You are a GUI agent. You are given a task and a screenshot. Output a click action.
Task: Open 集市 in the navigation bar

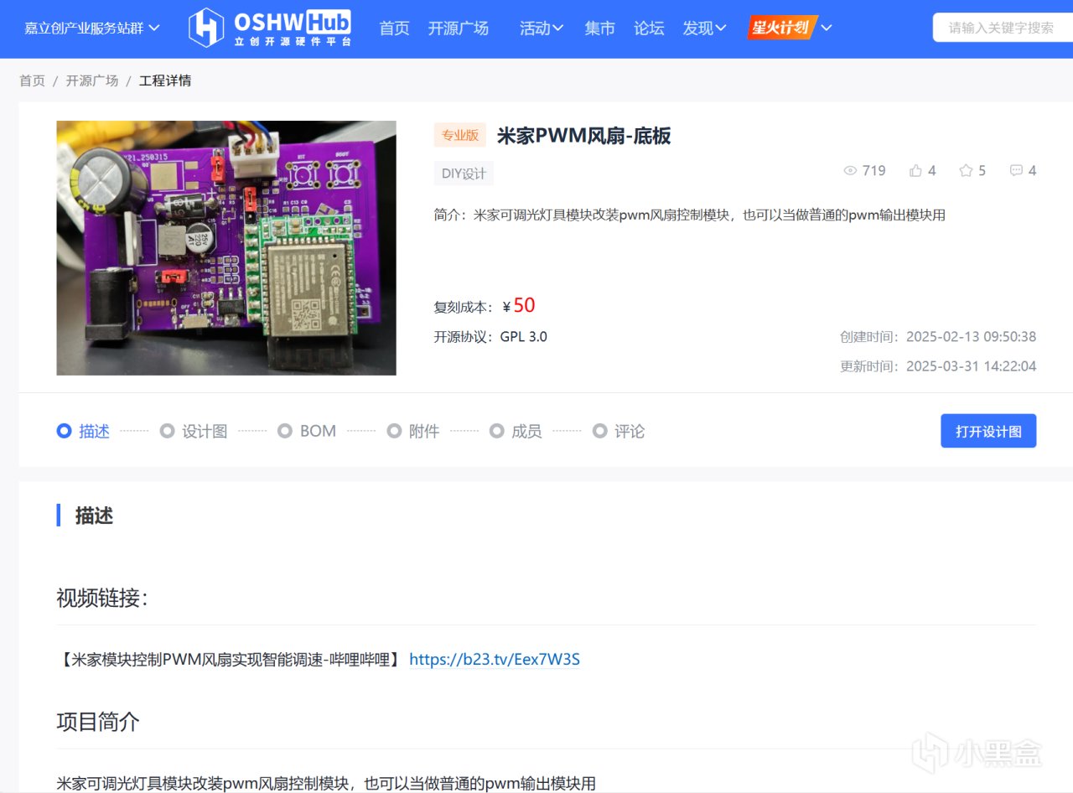coord(599,29)
